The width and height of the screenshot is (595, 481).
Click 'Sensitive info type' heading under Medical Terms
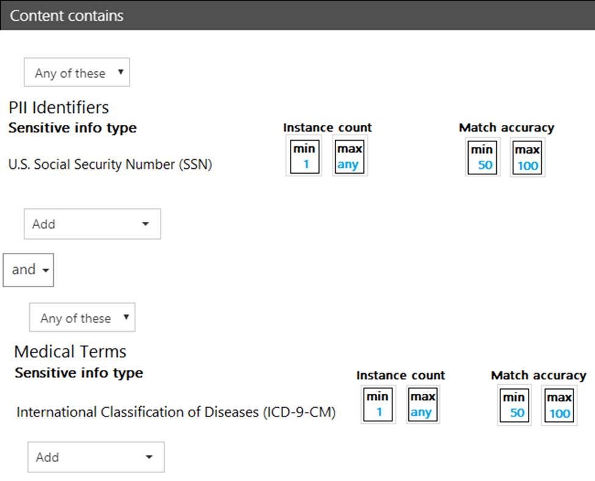[79, 373]
